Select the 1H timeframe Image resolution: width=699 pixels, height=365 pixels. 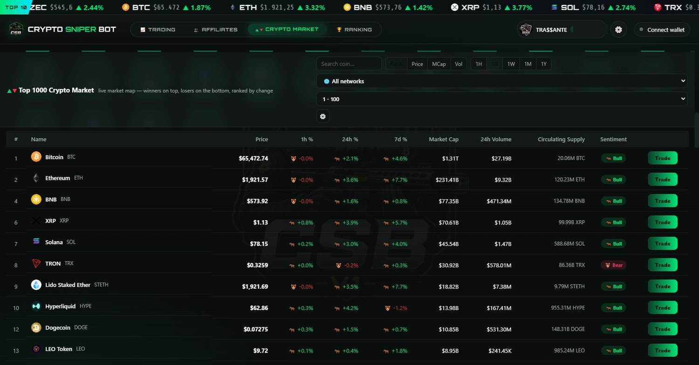pyautogui.click(x=479, y=64)
